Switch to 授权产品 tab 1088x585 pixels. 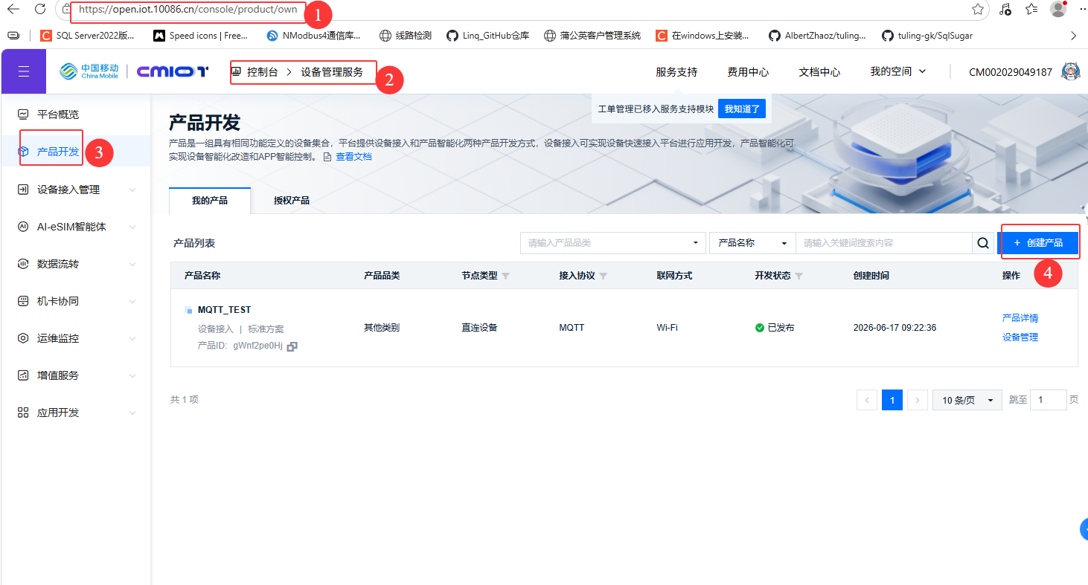[292, 201]
